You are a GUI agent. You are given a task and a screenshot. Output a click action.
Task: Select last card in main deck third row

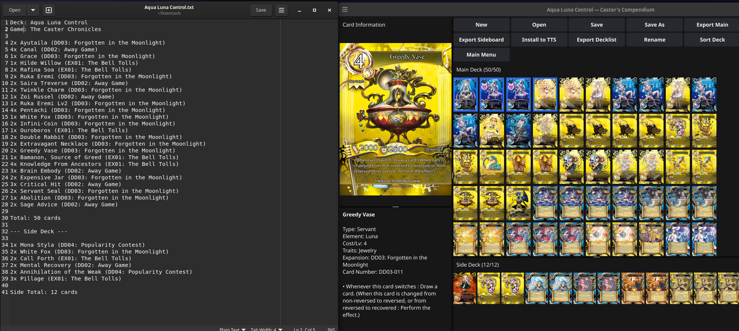coord(704,167)
